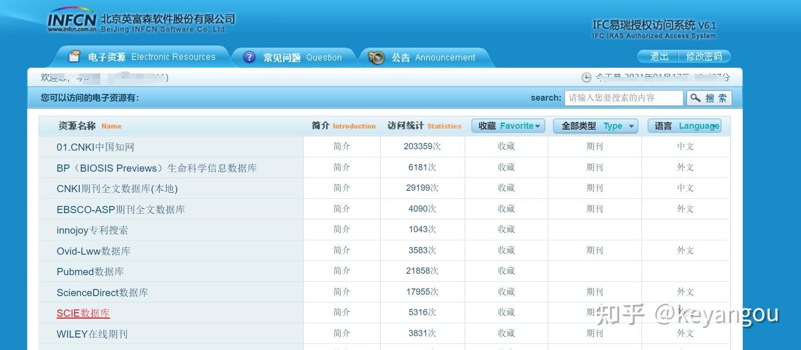
Task: Open the 01.CNKI中国知网 resource
Action: (96, 147)
